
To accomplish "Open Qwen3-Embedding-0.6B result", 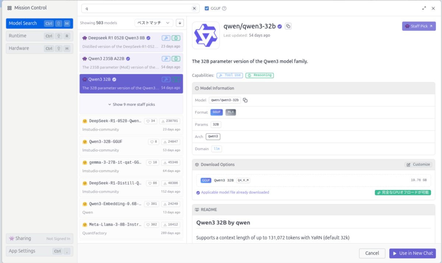I will (131, 208).
